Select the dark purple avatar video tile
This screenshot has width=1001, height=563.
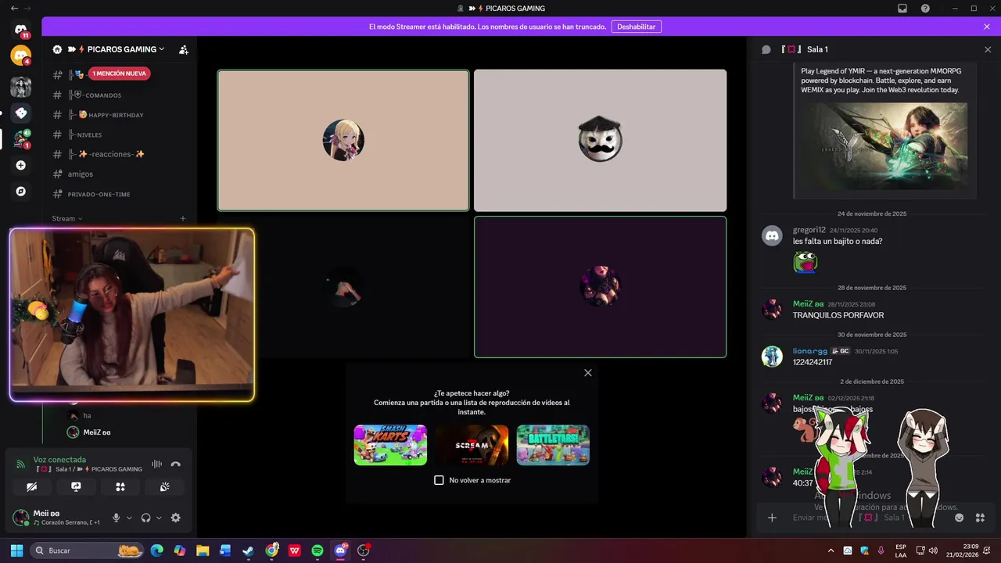click(600, 287)
